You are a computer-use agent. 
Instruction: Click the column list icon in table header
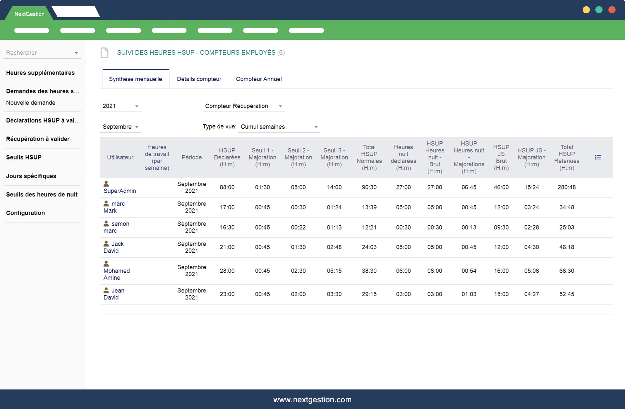[x=598, y=157]
